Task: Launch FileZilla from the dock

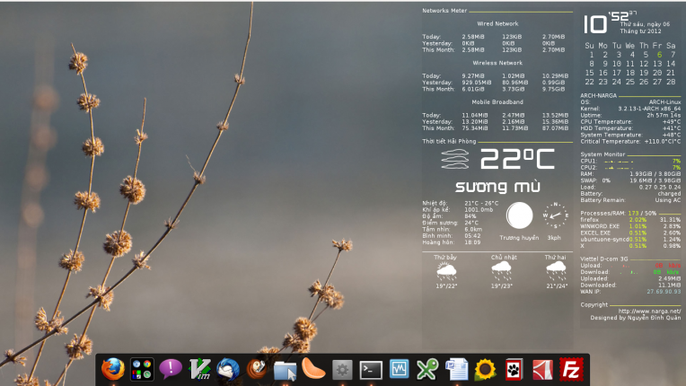Action: (x=570, y=369)
